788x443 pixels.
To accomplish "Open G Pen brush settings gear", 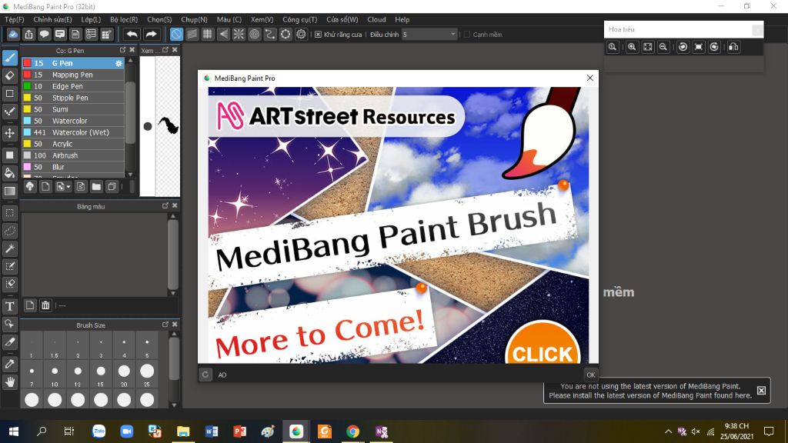I will (x=119, y=63).
